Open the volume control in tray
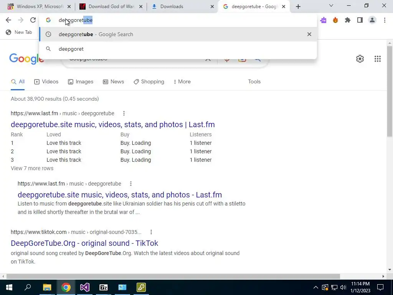The image size is (393, 295). click(343, 287)
